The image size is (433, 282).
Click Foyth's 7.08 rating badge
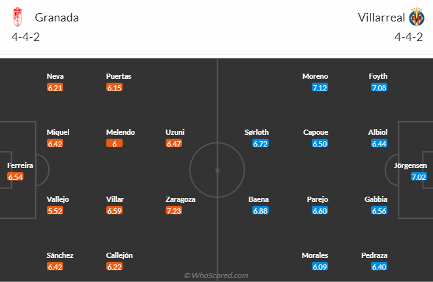(x=379, y=87)
